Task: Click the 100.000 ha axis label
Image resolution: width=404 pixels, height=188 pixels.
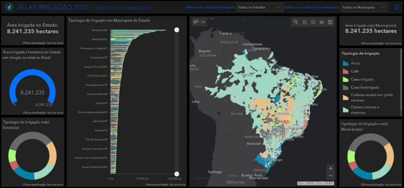Action: click(174, 179)
